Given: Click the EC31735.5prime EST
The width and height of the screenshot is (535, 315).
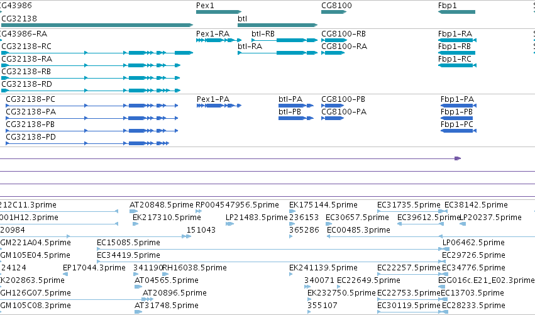Looking at the screenshot, I should pyautogui.click(x=411, y=211).
